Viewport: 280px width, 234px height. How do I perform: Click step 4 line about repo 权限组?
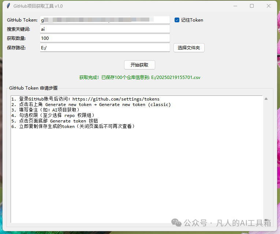point(53,116)
